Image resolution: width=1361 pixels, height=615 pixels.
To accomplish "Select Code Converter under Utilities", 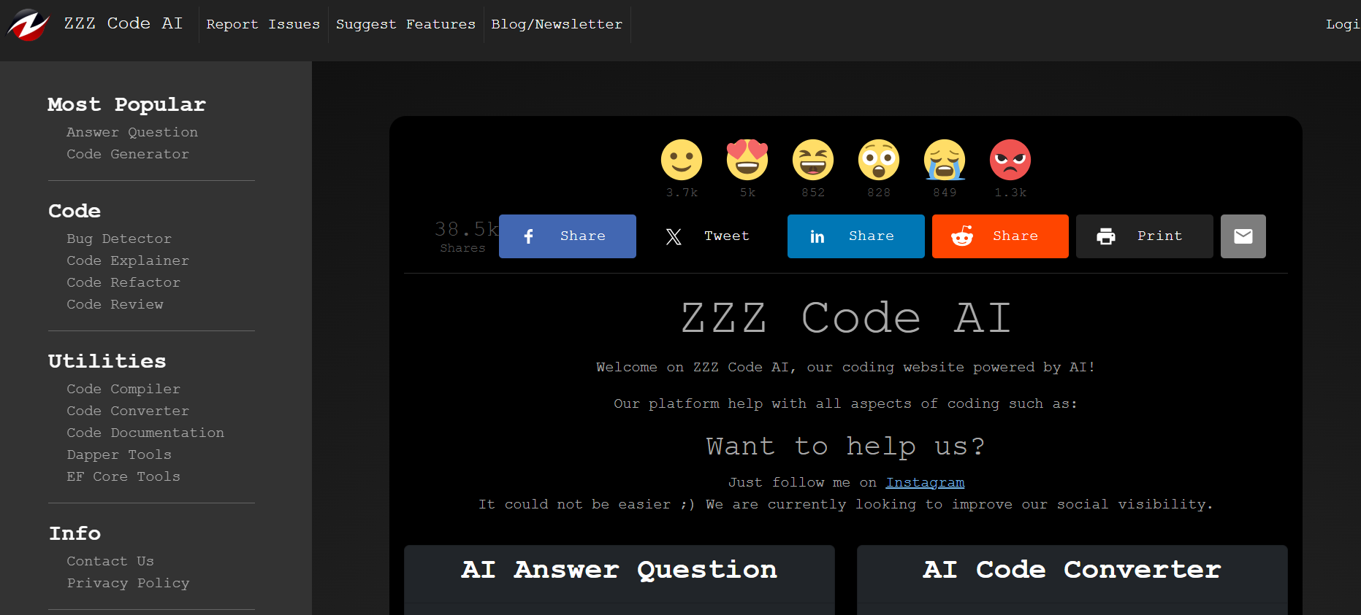I will [128, 411].
